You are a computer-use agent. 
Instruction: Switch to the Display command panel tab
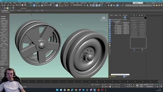[142, 15]
